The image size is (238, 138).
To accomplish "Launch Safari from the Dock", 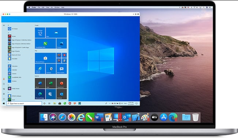I will pos(62,117).
